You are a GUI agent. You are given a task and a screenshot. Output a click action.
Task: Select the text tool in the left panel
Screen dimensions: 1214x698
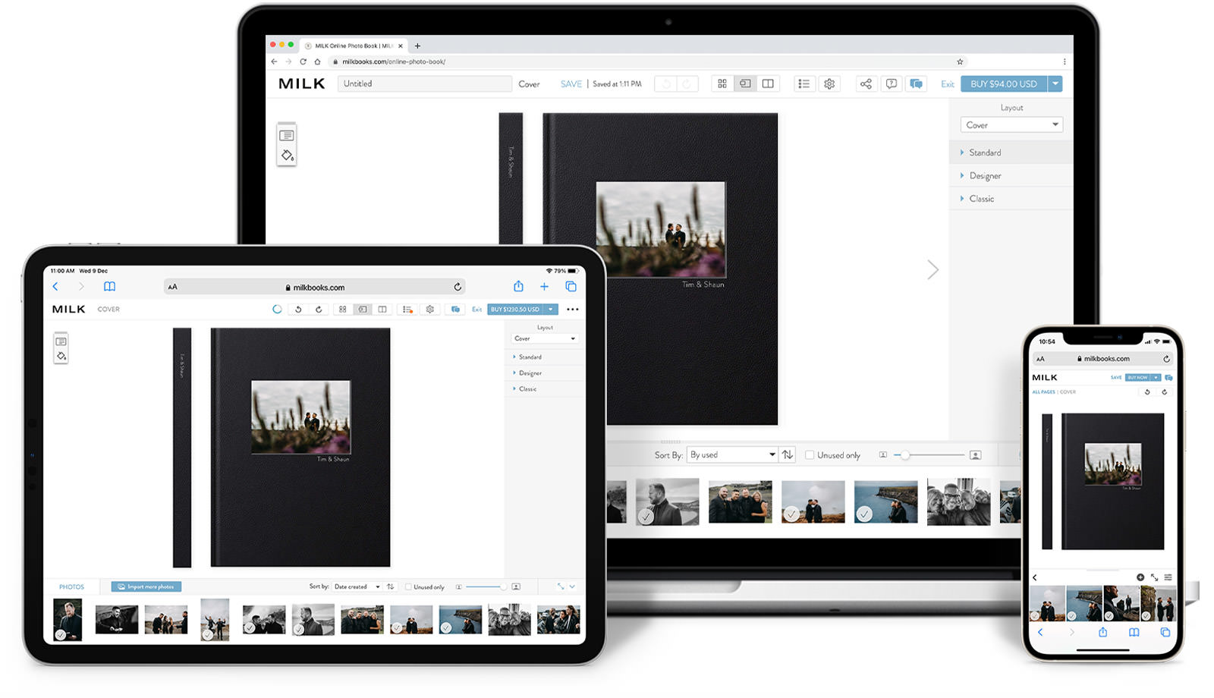point(287,134)
